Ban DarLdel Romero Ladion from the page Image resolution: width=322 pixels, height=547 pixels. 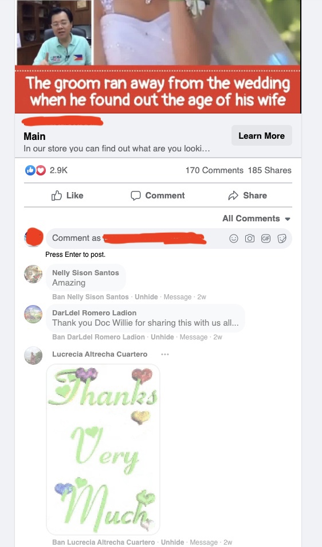click(99, 337)
